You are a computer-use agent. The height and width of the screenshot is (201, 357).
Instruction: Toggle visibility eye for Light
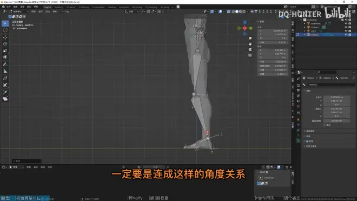tap(346, 31)
